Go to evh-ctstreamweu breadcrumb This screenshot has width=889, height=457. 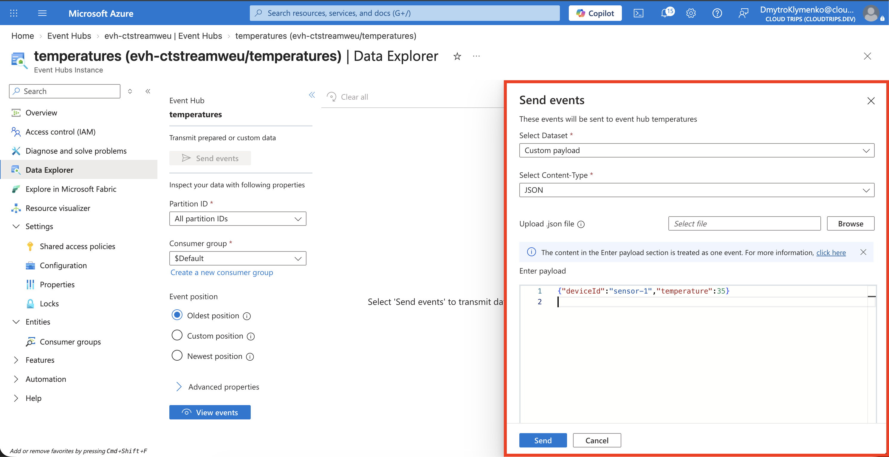[163, 36]
